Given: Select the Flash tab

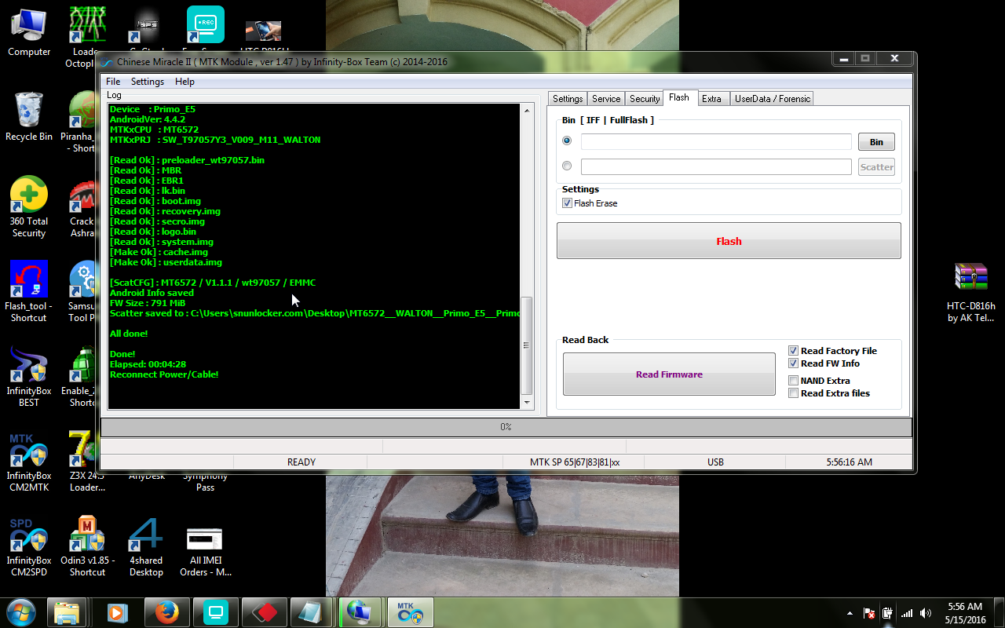Looking at the screenshot, I should [679, 97].
